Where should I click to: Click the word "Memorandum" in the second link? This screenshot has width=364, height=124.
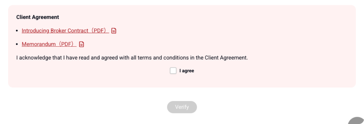[x=38, y=44]
